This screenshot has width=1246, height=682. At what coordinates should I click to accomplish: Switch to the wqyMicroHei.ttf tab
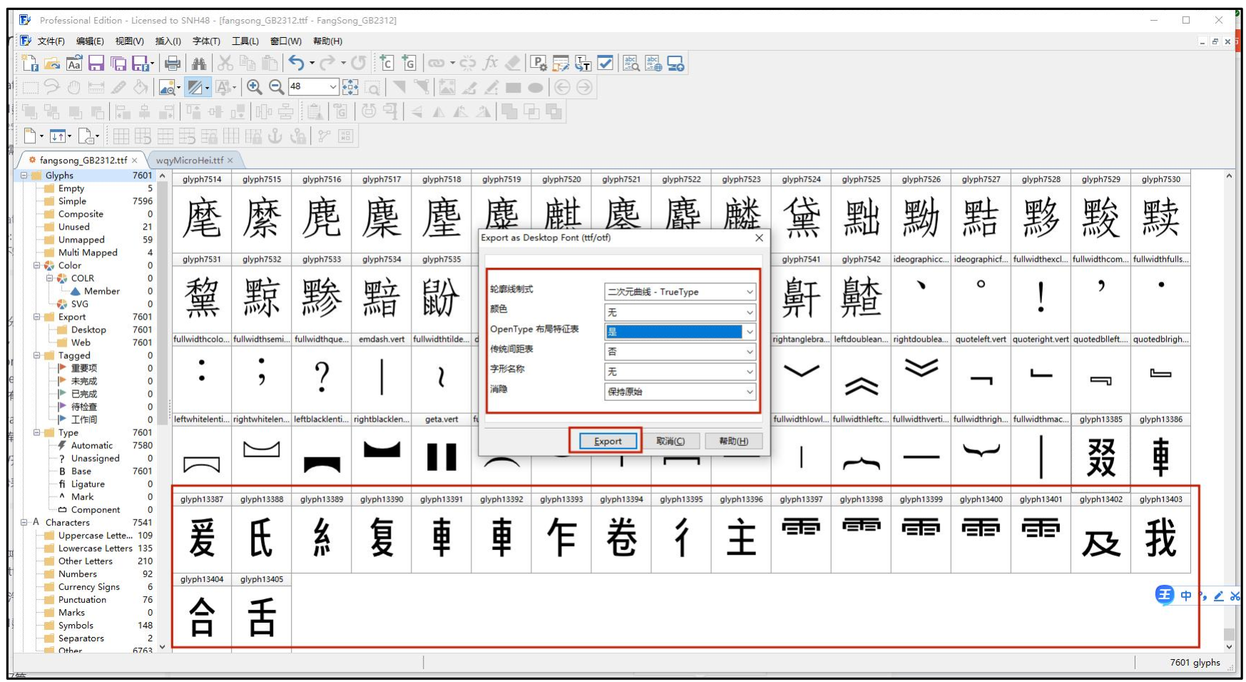click(191, 160)
